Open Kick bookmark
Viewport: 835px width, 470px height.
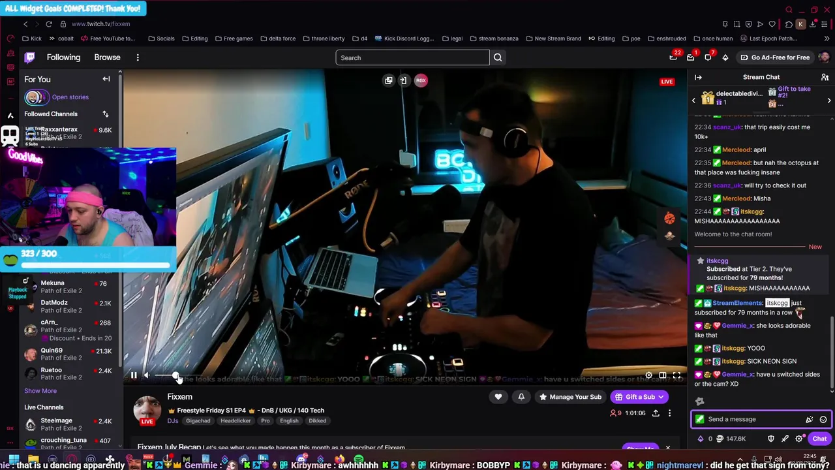click(32, 39)
